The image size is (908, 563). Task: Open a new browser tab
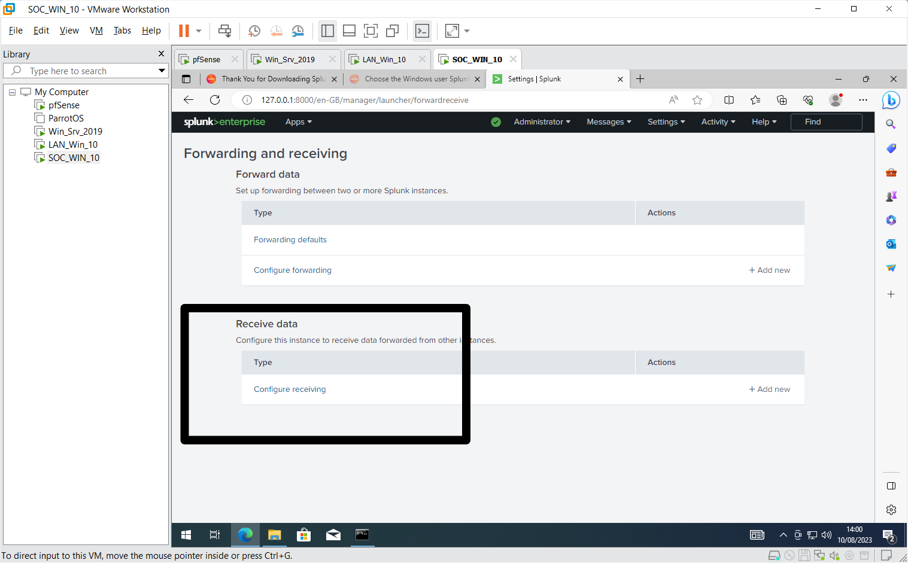(640, 79)
